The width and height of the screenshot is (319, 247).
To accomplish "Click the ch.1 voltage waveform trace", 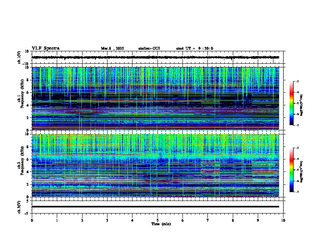I will tap(155, 57).
